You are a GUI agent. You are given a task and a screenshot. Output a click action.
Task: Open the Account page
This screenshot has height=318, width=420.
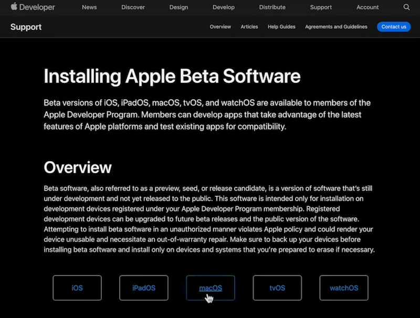pyautogui.click(x=367, y=7)
